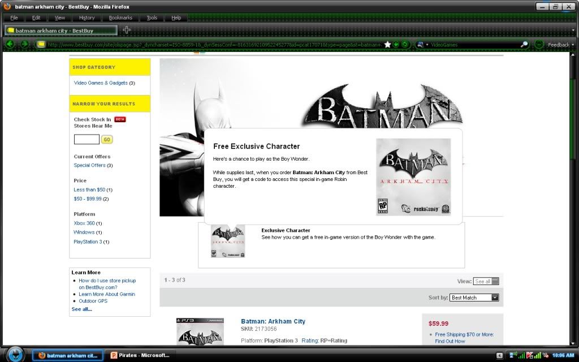Open the Batman: Arkham City product title link
Screen dimensions: 579x362
[273, 321]
